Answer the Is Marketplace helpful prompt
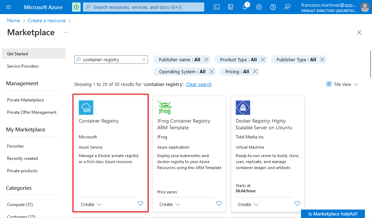The height and width of the screenshot is (218, 372). tap(332, 213)
